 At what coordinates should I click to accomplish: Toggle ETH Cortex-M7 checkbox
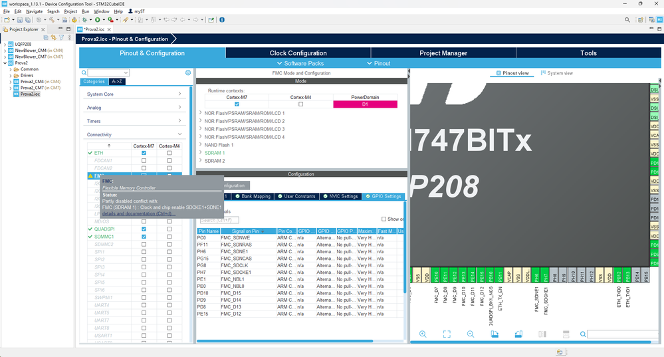click(144, 153)
